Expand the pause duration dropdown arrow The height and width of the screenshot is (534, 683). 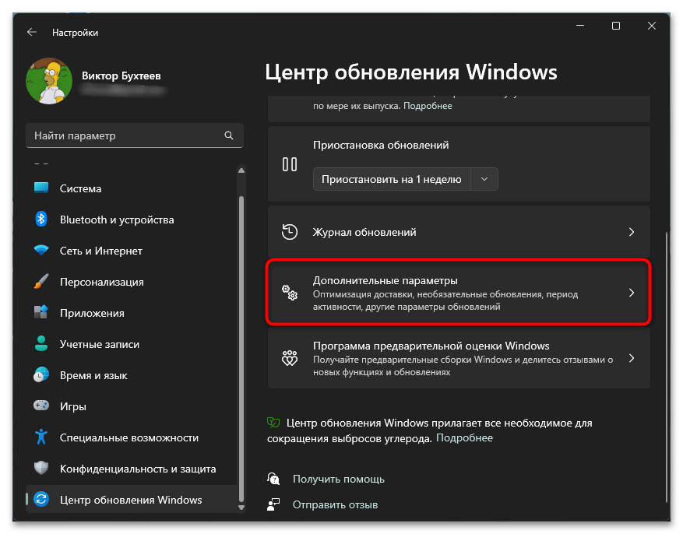point(484,179)
